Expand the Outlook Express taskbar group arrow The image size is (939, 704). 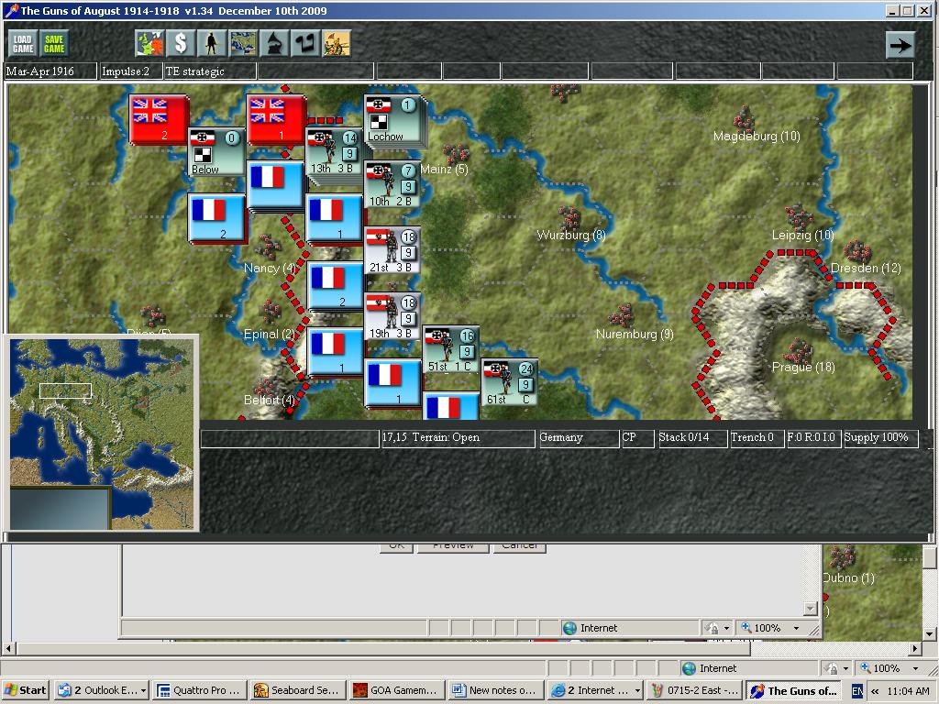pos(144,691)
